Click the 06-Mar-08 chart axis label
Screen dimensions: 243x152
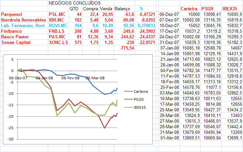click(x=95, y=78)
